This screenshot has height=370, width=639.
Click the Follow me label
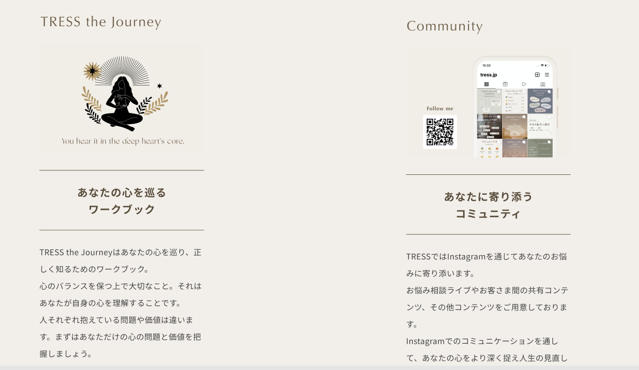[x=440, y=109]
